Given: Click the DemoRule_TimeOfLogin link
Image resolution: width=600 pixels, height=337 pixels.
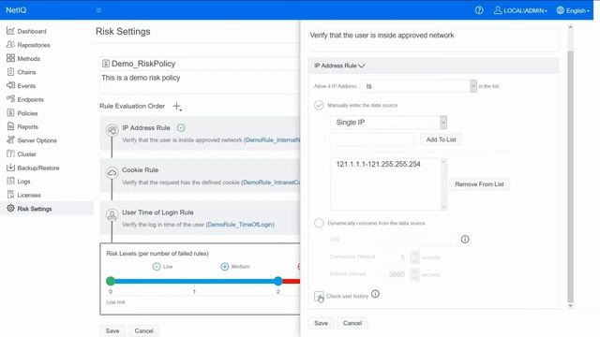Looking at the screenshot, I should 240,225.
